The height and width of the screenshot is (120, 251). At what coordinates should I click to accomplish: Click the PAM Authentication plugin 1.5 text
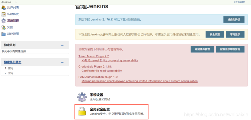point(98,77)
